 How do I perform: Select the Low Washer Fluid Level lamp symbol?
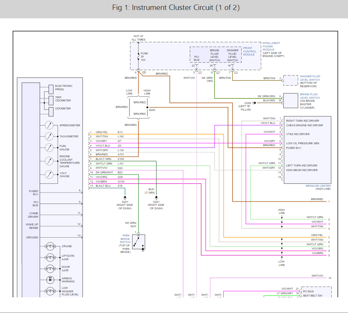[50, 291]
